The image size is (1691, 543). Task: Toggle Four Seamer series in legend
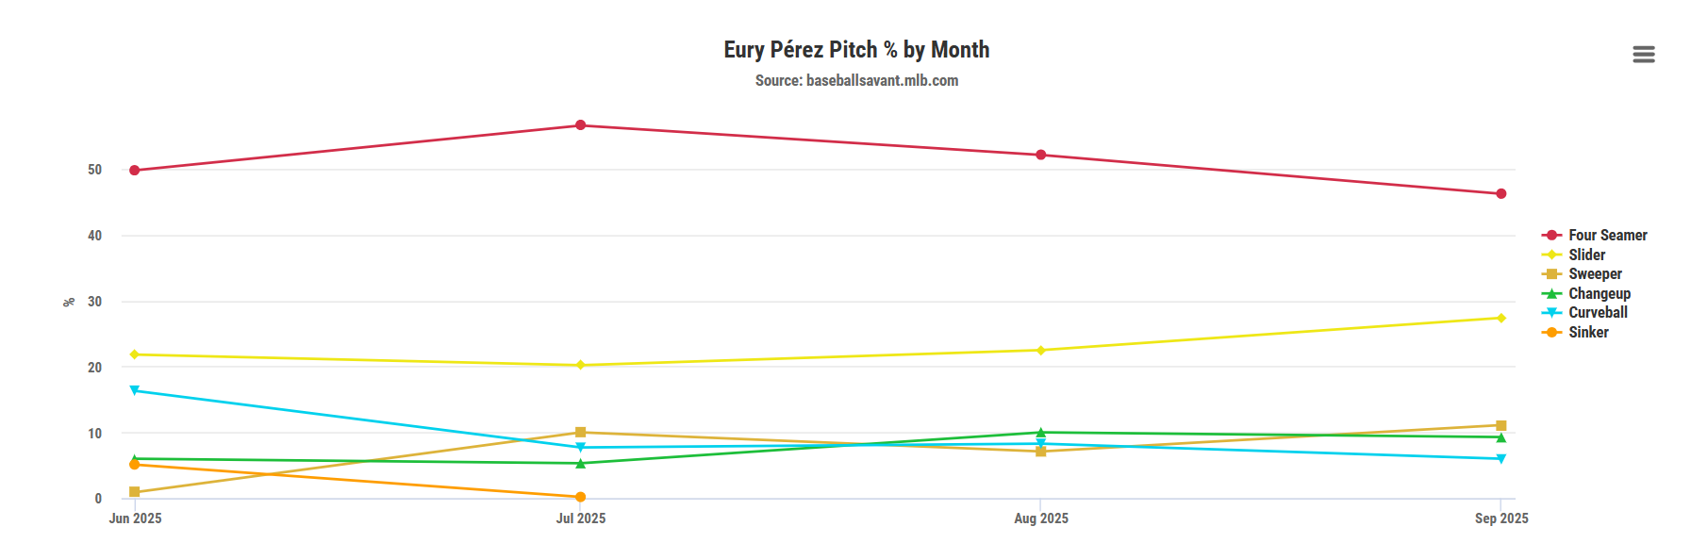coord(1607,235)
